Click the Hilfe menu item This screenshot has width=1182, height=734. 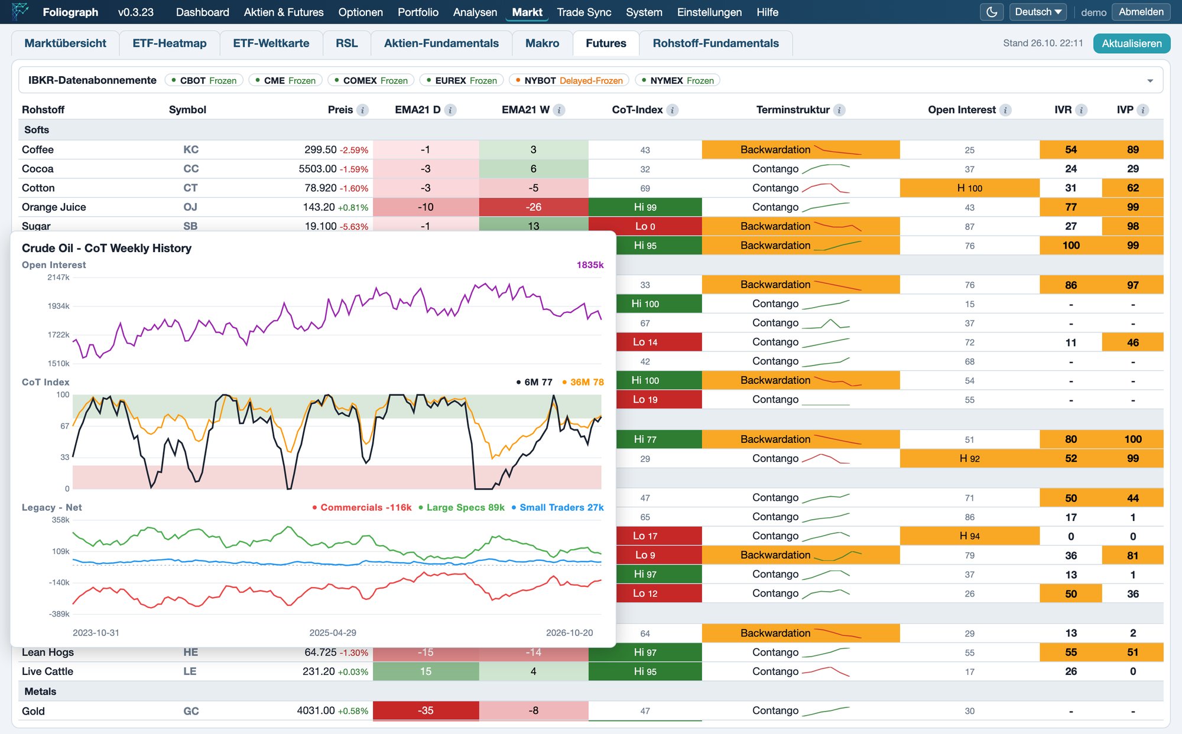767,12
